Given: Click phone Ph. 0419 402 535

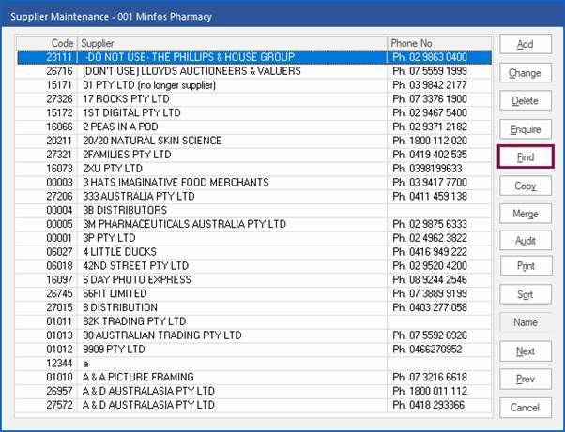Looking at the screenshot, I should click(x=430, y=155).
